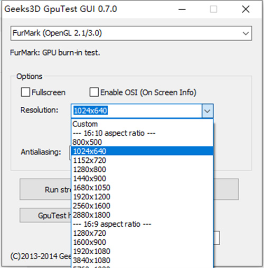Image resolution: width=264 pixels, height=268 pixels.
Task: Select 1280x720 under 16:9 ratio
Action: click(142, 233)
